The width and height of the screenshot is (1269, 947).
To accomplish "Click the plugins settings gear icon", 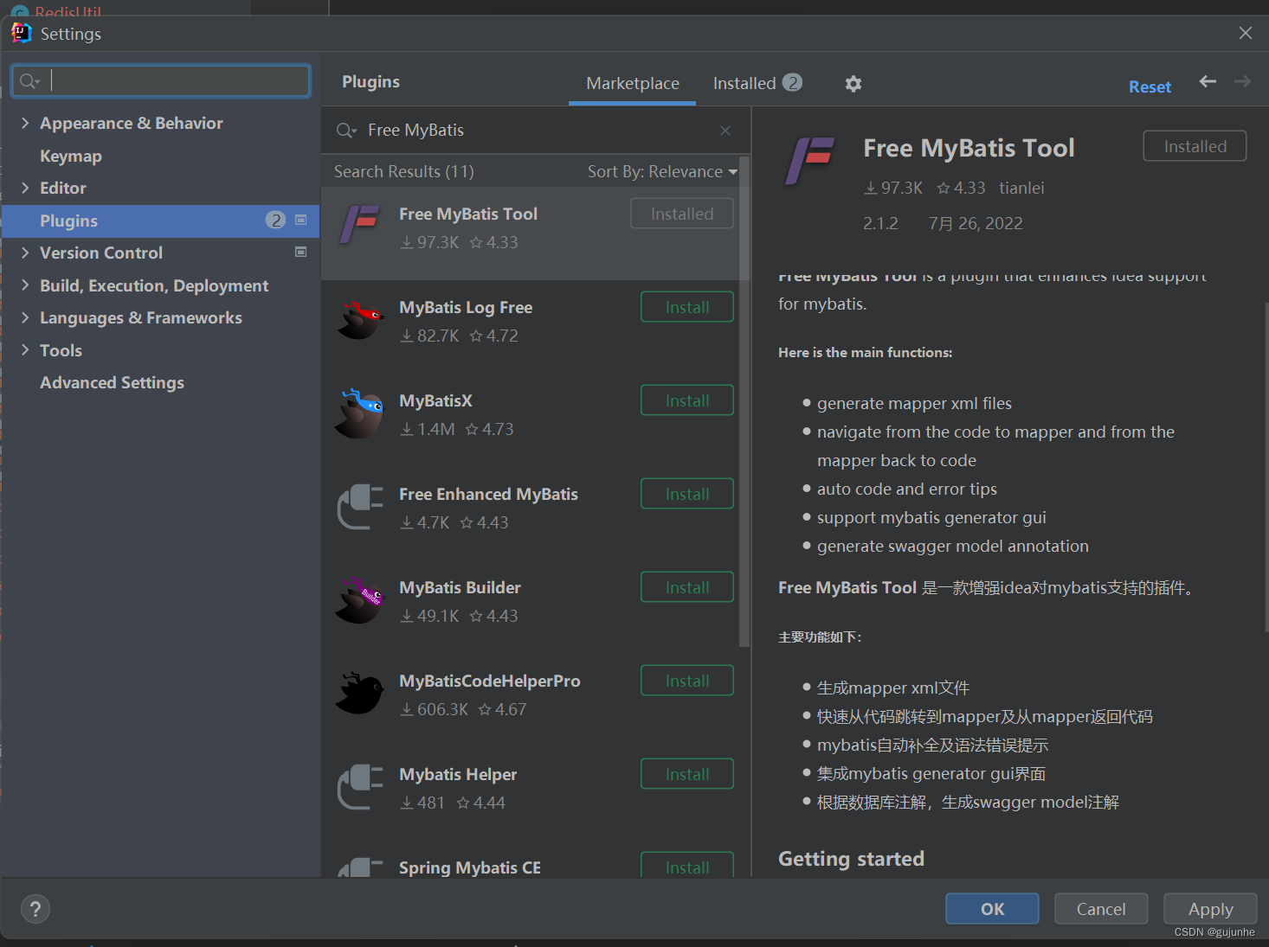I will [853, 84].
